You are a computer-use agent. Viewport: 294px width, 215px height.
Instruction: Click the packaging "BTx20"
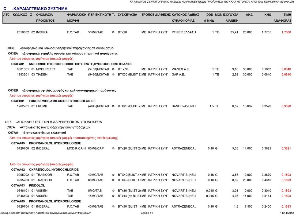click(x=122, y=32)
